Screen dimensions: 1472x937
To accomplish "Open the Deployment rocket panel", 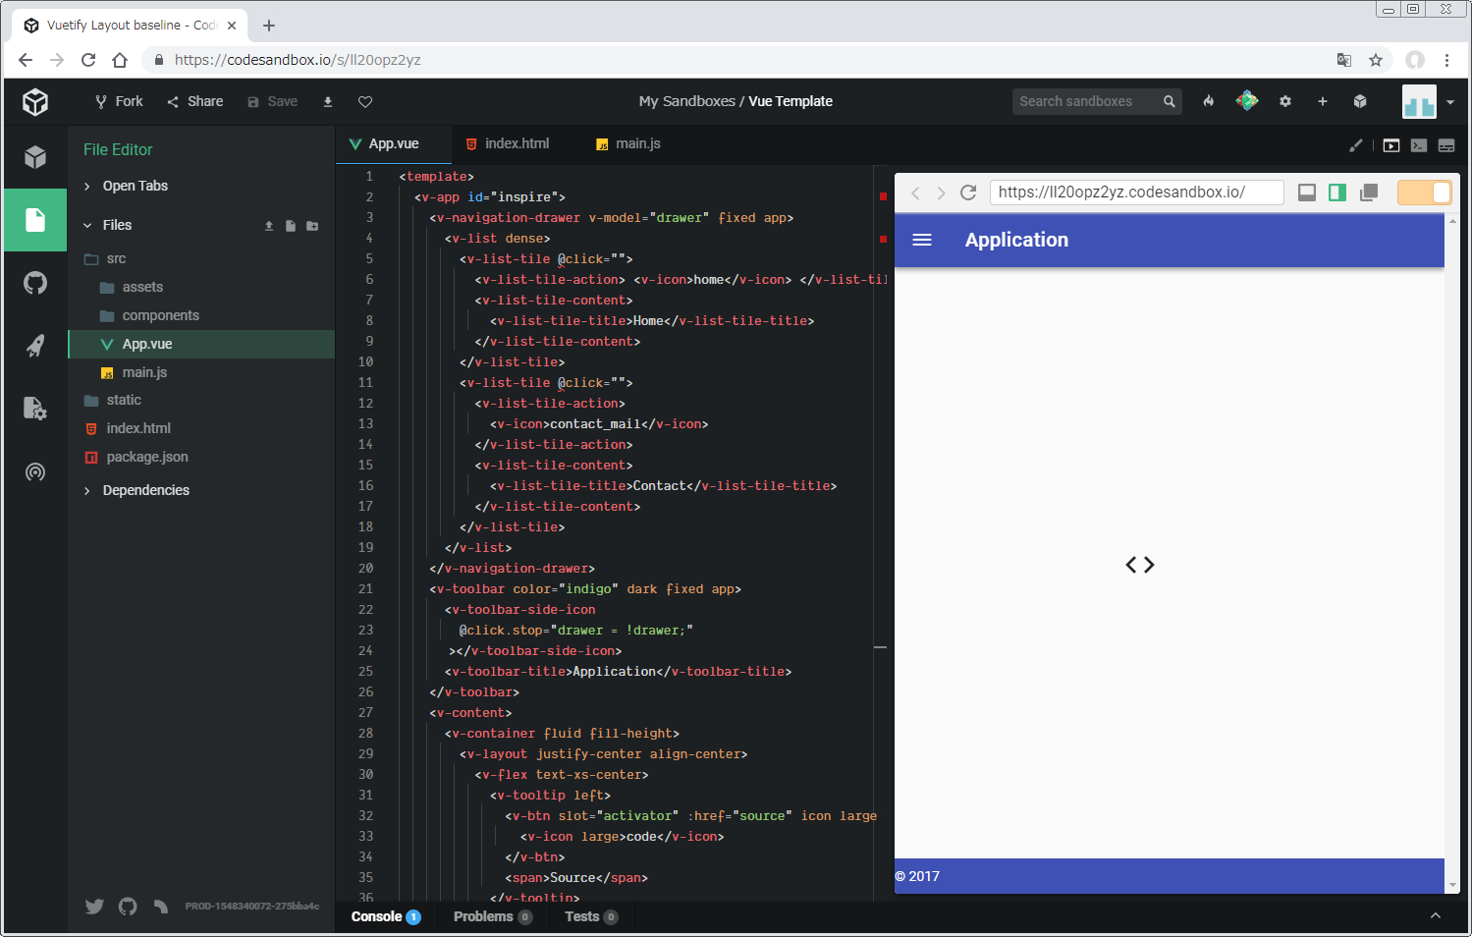I will (x=35, y=346).
